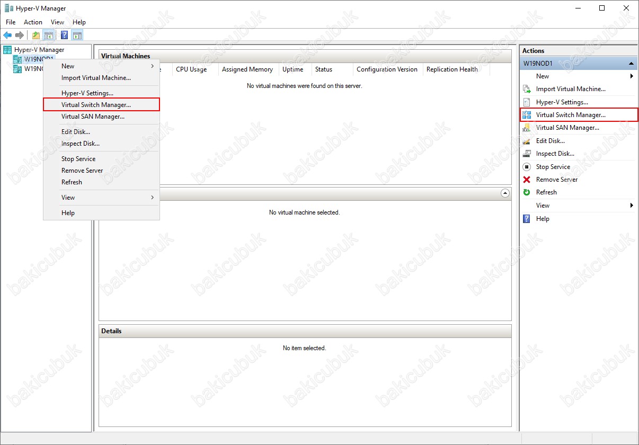
Task: Click the green Refresh icon in Actions
Action: (527, 192)
